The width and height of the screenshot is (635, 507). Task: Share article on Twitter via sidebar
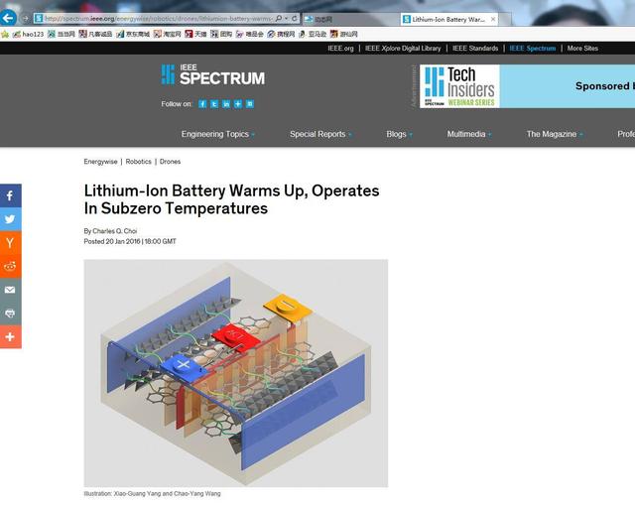click(x=10, y=219)
